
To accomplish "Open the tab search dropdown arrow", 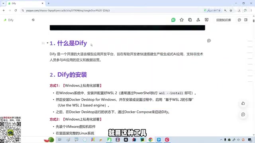I will [x=3, y=3].
